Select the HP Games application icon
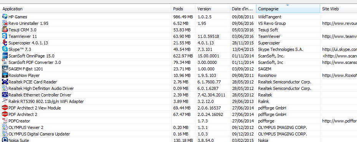This screenshot has width=357, height=142. click(5, 16)
